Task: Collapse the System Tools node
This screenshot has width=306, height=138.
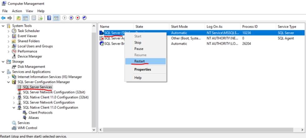Action: pyautogui.click(x=3, y=26)
